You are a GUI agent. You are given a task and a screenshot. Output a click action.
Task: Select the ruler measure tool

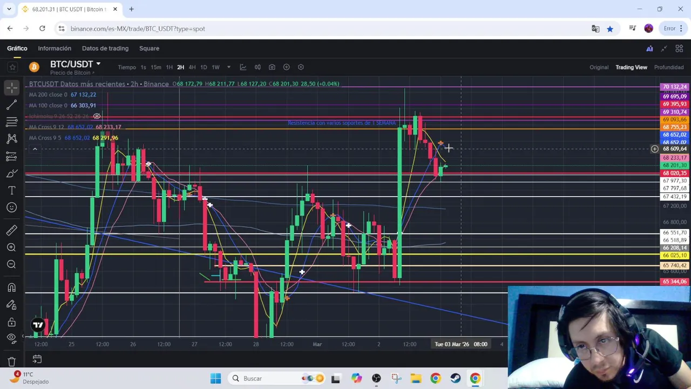(x=12, y=230)
